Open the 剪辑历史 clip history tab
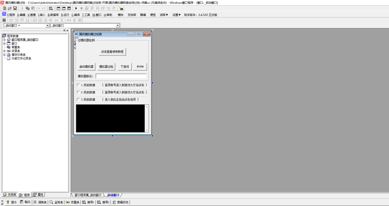Viewport: 389px width, 206px height. tap(120, 202)
